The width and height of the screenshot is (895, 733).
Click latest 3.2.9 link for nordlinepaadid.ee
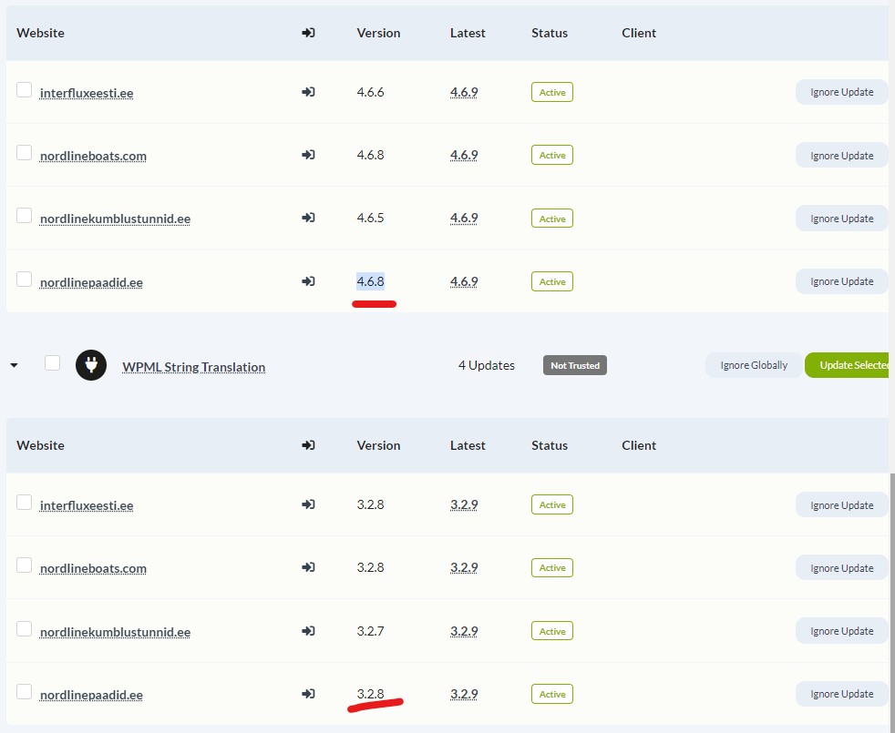pyautogui.click(x=464, y=694)
